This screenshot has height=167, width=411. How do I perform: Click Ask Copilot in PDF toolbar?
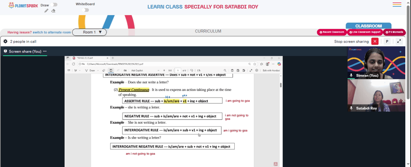(x=137, y=70)
